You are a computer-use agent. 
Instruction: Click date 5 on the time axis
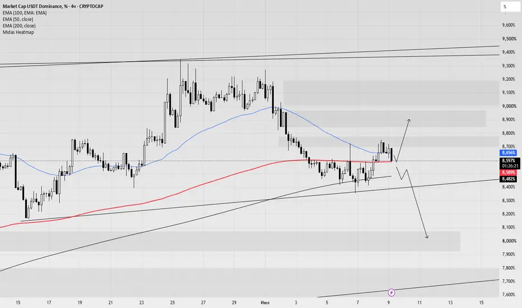tap(327, 302)
